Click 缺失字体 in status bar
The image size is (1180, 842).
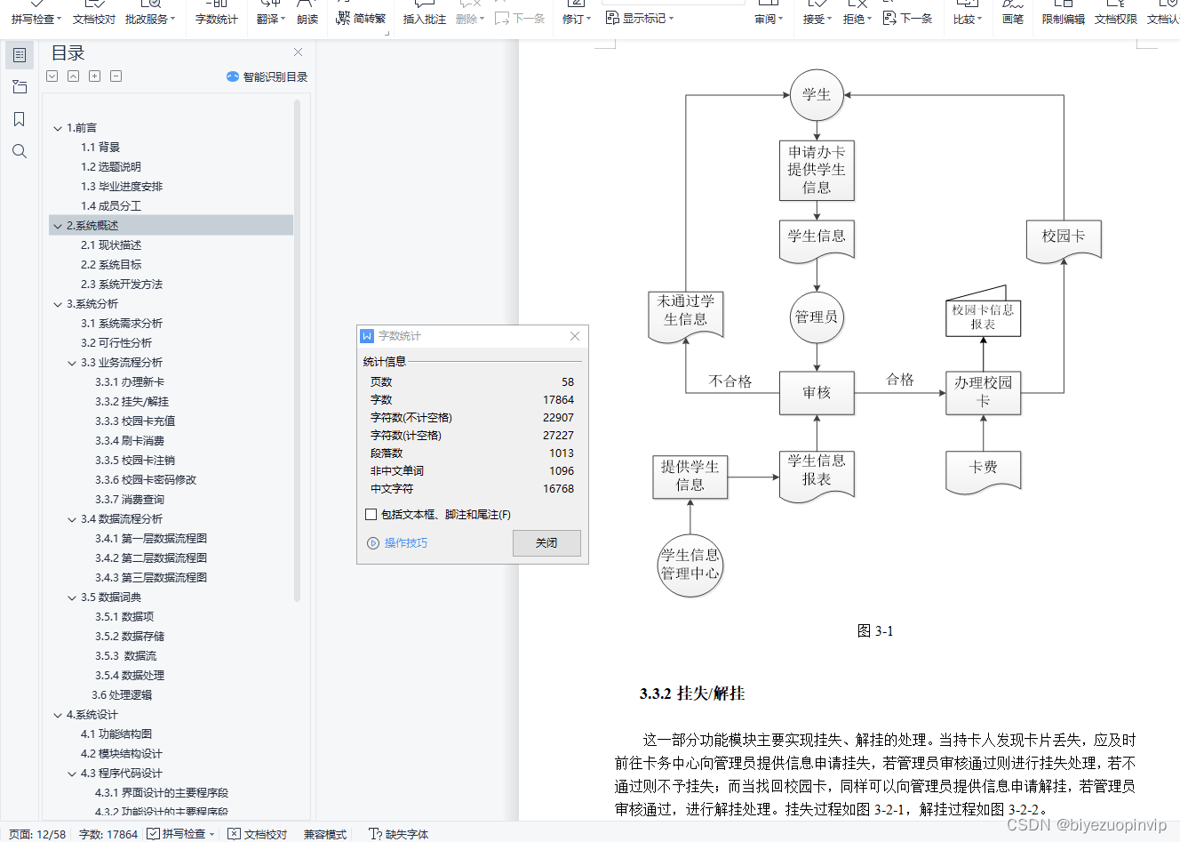point(399,834)
